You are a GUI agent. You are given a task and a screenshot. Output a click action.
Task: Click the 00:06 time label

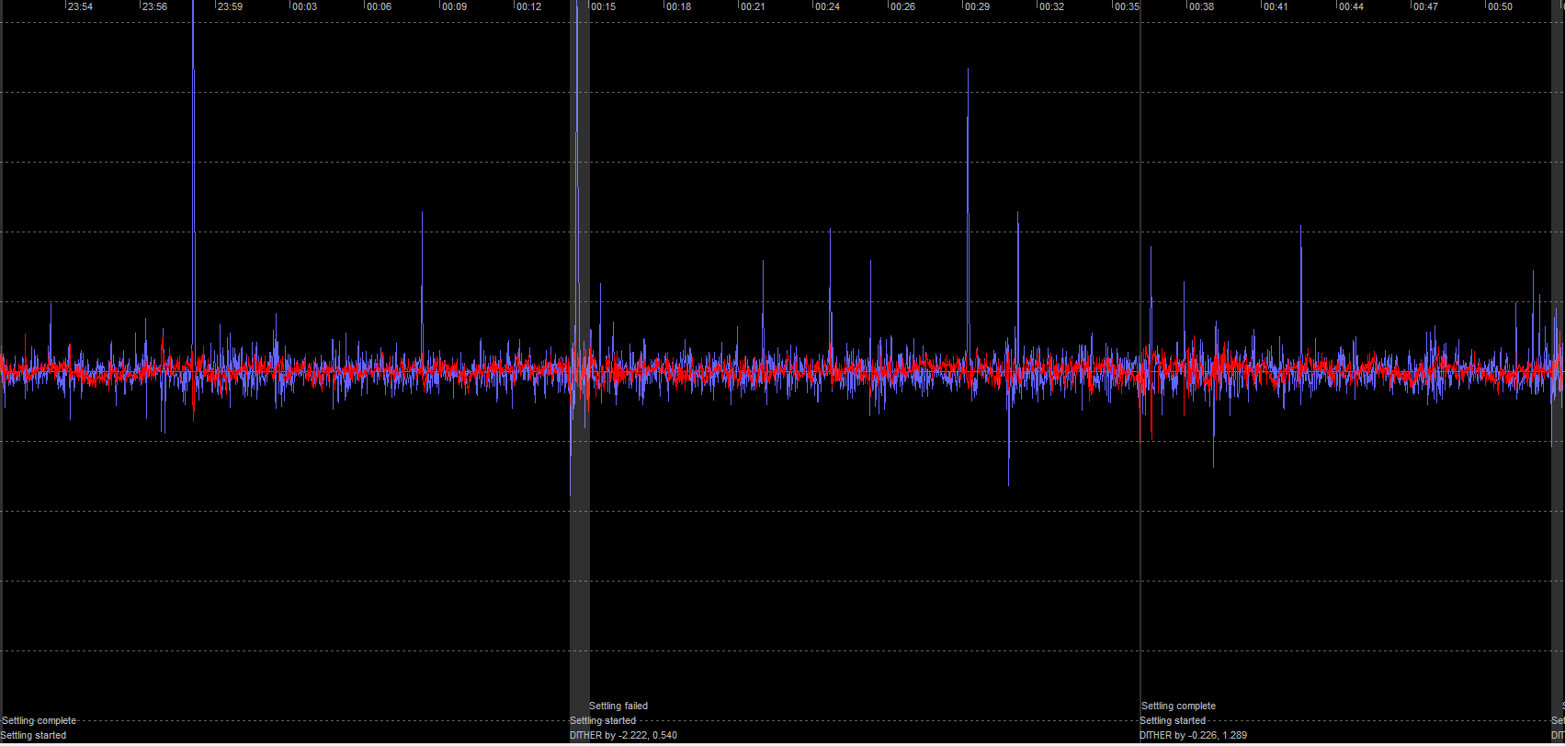tap(380, 6)
